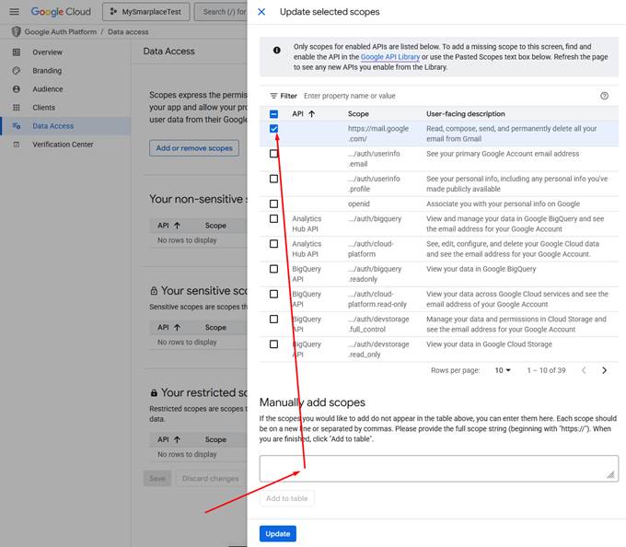Click the blue Update button
626x547 pixels.
coord(278,534)
